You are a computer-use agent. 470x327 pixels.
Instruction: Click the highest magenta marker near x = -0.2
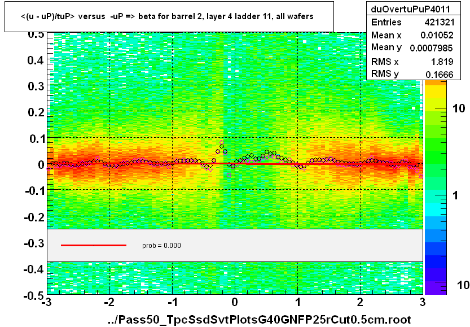[x=222, y=142]
